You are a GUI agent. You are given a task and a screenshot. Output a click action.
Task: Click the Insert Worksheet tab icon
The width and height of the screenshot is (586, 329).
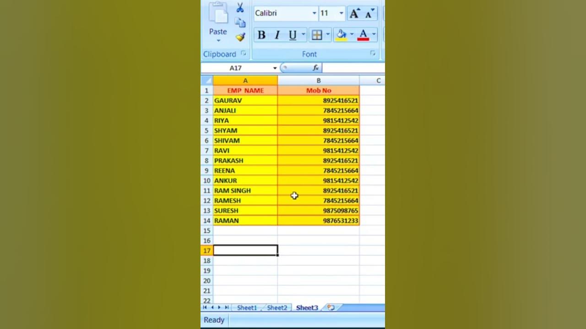[x=331, y=308]
